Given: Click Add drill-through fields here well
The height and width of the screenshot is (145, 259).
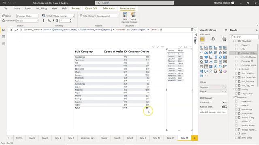Looking at the screenshot, I should (213, 112).
